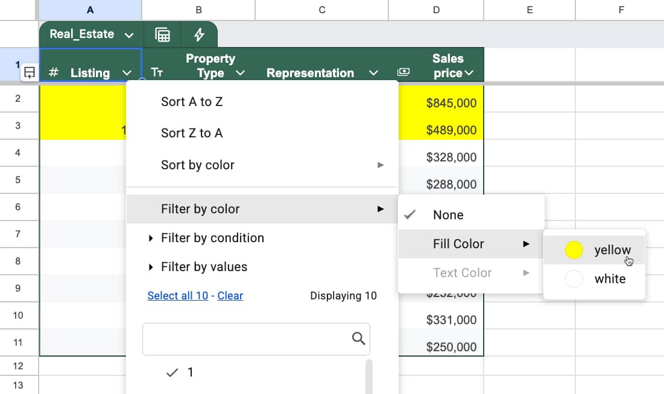Click the Displaying 10 text
This screenshot has height=394, width=664.
[x=343, y=295]
